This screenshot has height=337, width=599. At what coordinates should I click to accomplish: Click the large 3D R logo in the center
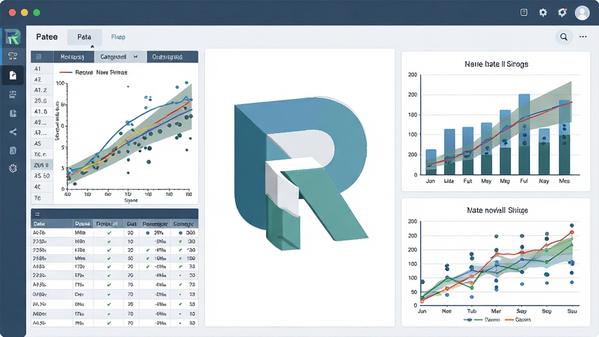(300, 174)
